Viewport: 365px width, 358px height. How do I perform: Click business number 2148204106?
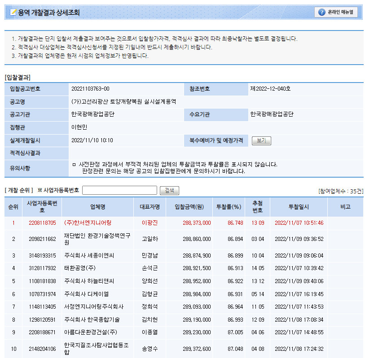[x=42, y=349]
